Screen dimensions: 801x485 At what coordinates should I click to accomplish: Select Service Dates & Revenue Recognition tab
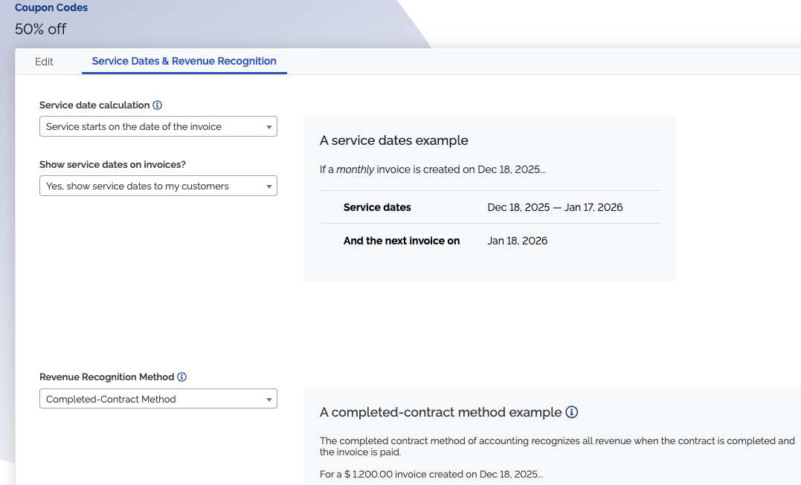(x=184, y=62)
